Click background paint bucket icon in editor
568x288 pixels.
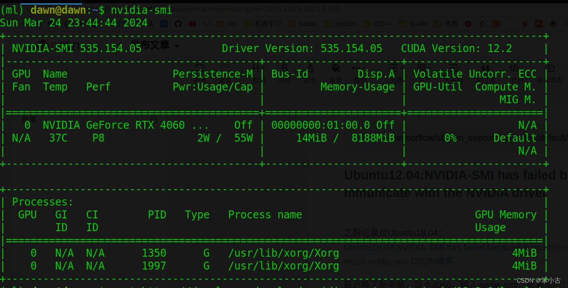pyautogui.click(x=336, y=68)
